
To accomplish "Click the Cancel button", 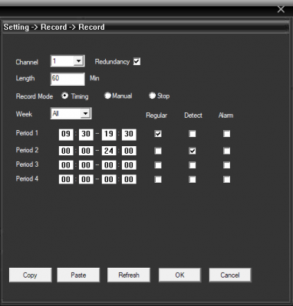I will click(230, 275).
